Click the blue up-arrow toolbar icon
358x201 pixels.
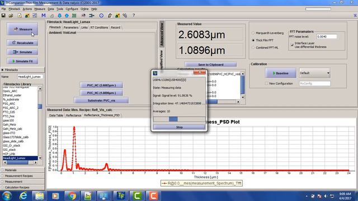pyautogui.click(x=67, y=16)
